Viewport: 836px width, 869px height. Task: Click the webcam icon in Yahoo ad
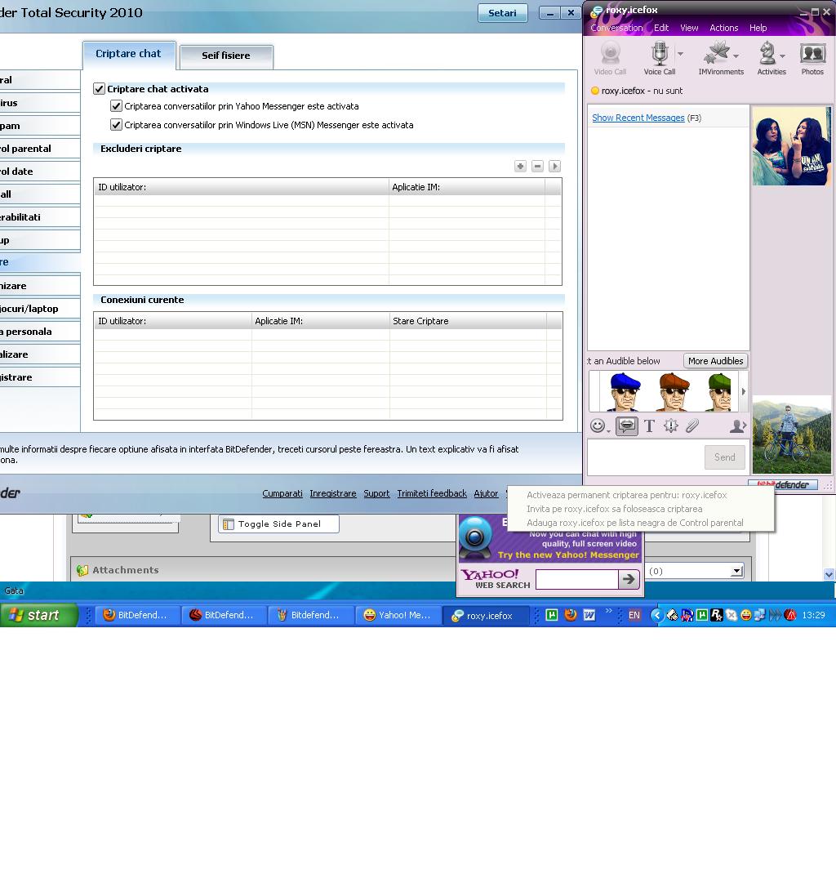pos(475,537)
